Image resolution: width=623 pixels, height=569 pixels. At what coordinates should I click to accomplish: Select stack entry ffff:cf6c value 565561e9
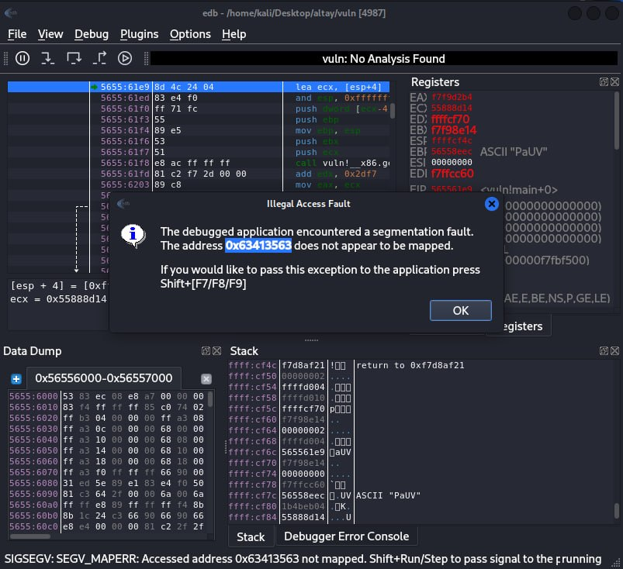pyautogui.click(x=303, y=452)
